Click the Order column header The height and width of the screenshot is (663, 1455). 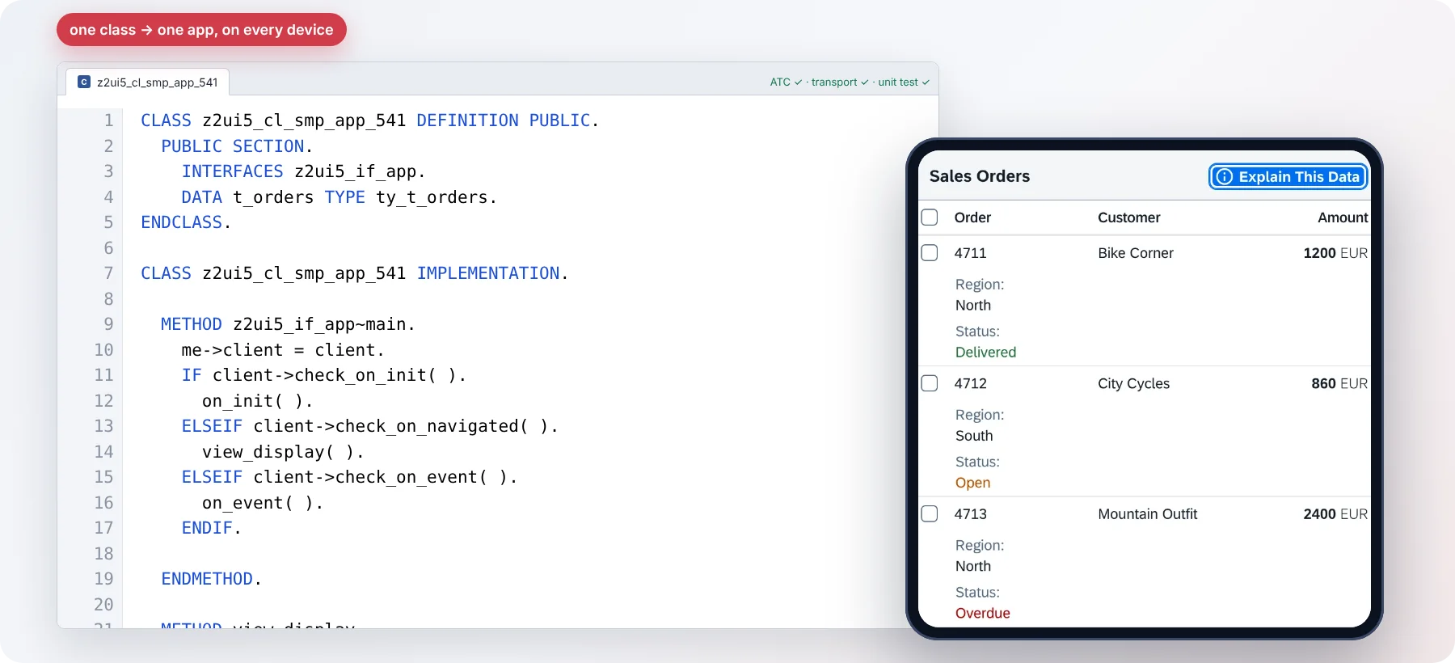[972, 217]
